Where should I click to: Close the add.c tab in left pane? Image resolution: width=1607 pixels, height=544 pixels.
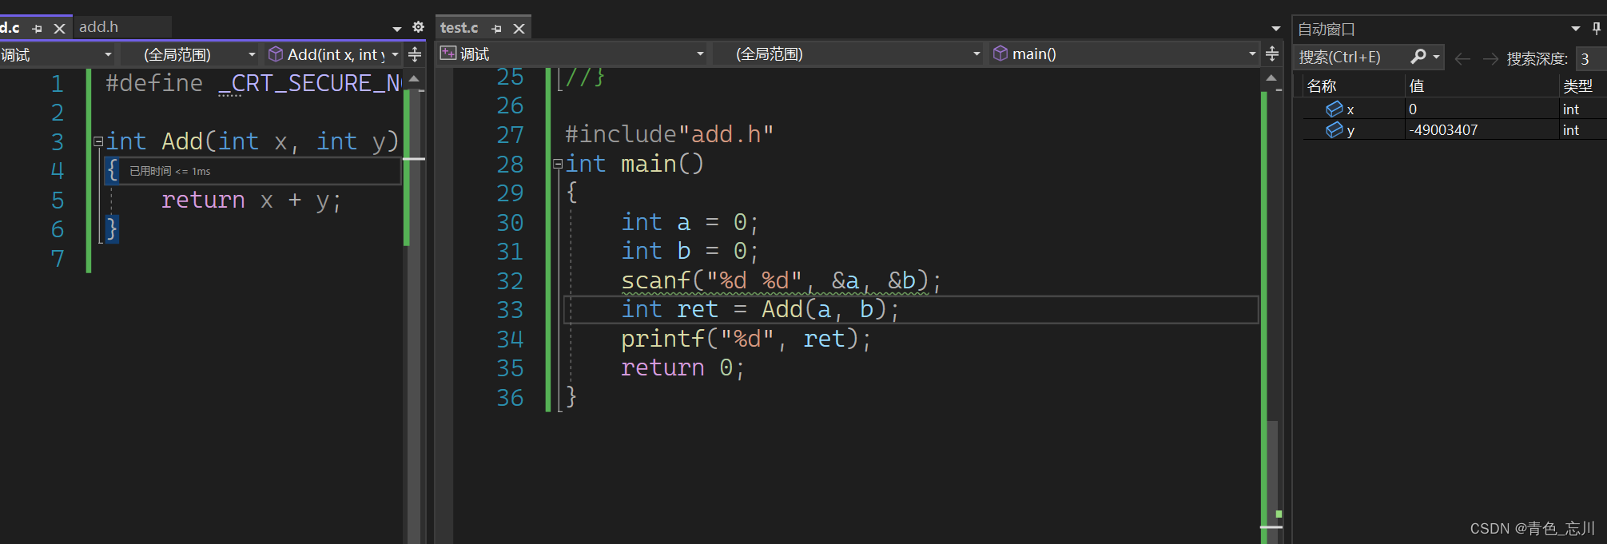(x=59, y=29)
